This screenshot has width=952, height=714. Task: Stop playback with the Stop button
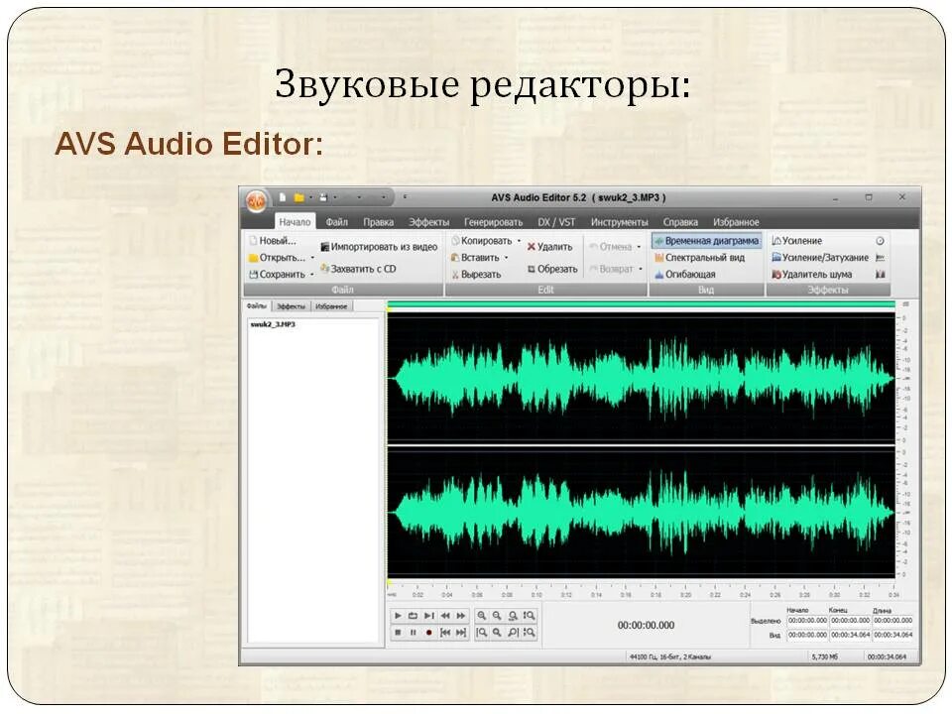(398, 633)
